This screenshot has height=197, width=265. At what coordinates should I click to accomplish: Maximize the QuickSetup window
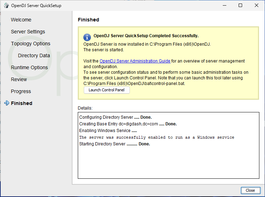[x=240, y=5]
